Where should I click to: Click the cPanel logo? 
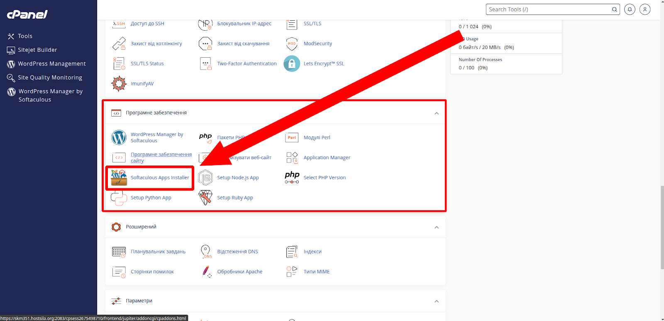point(27,15)
